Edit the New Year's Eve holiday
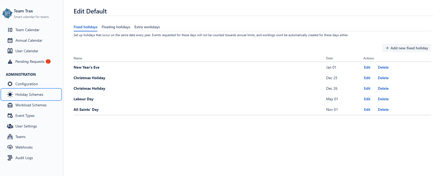444x176 pixels. click(x=367, y=67)
